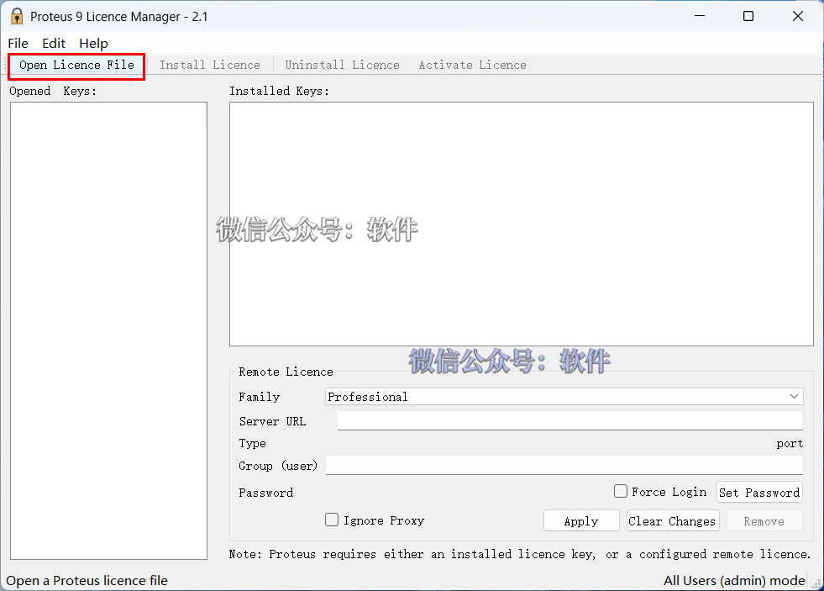Enable the Ignore Proxy checkbox
The image size is (824, 591).
(332, 520)
